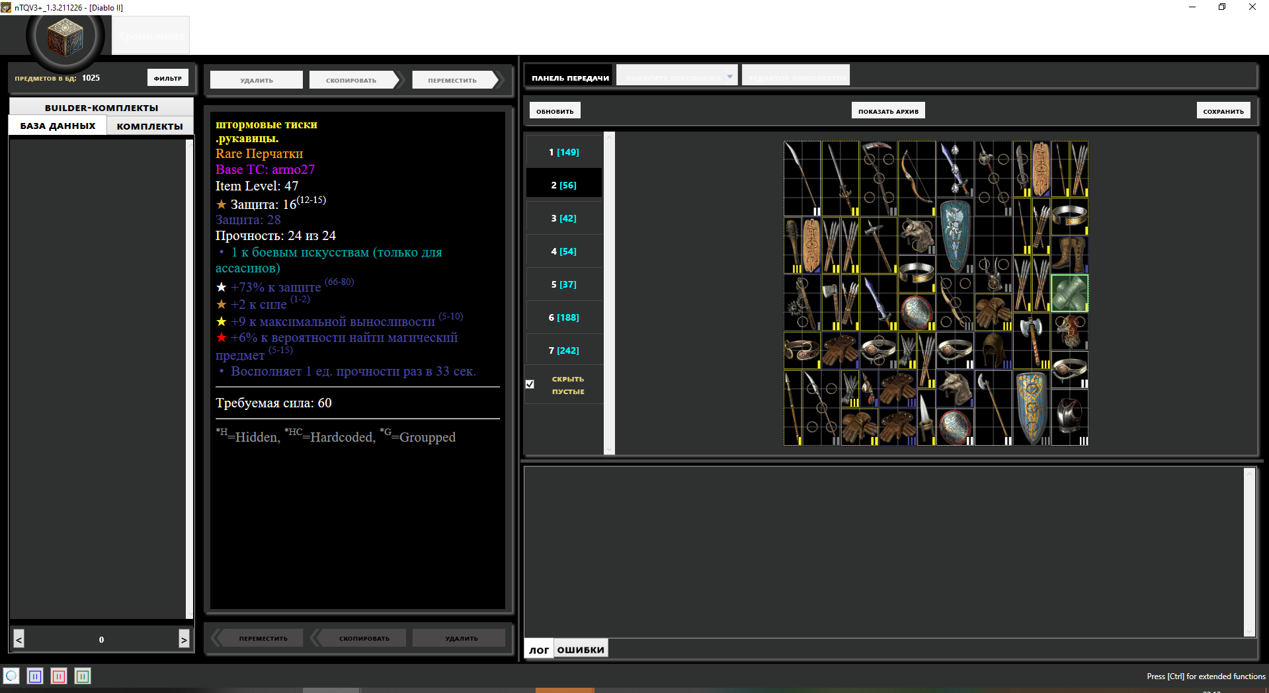Image resolution: width=1269 pixels, height=693 pixels.
Task: Click the green pause box icon
Action: pyautogui.click(x=83, y=676)
